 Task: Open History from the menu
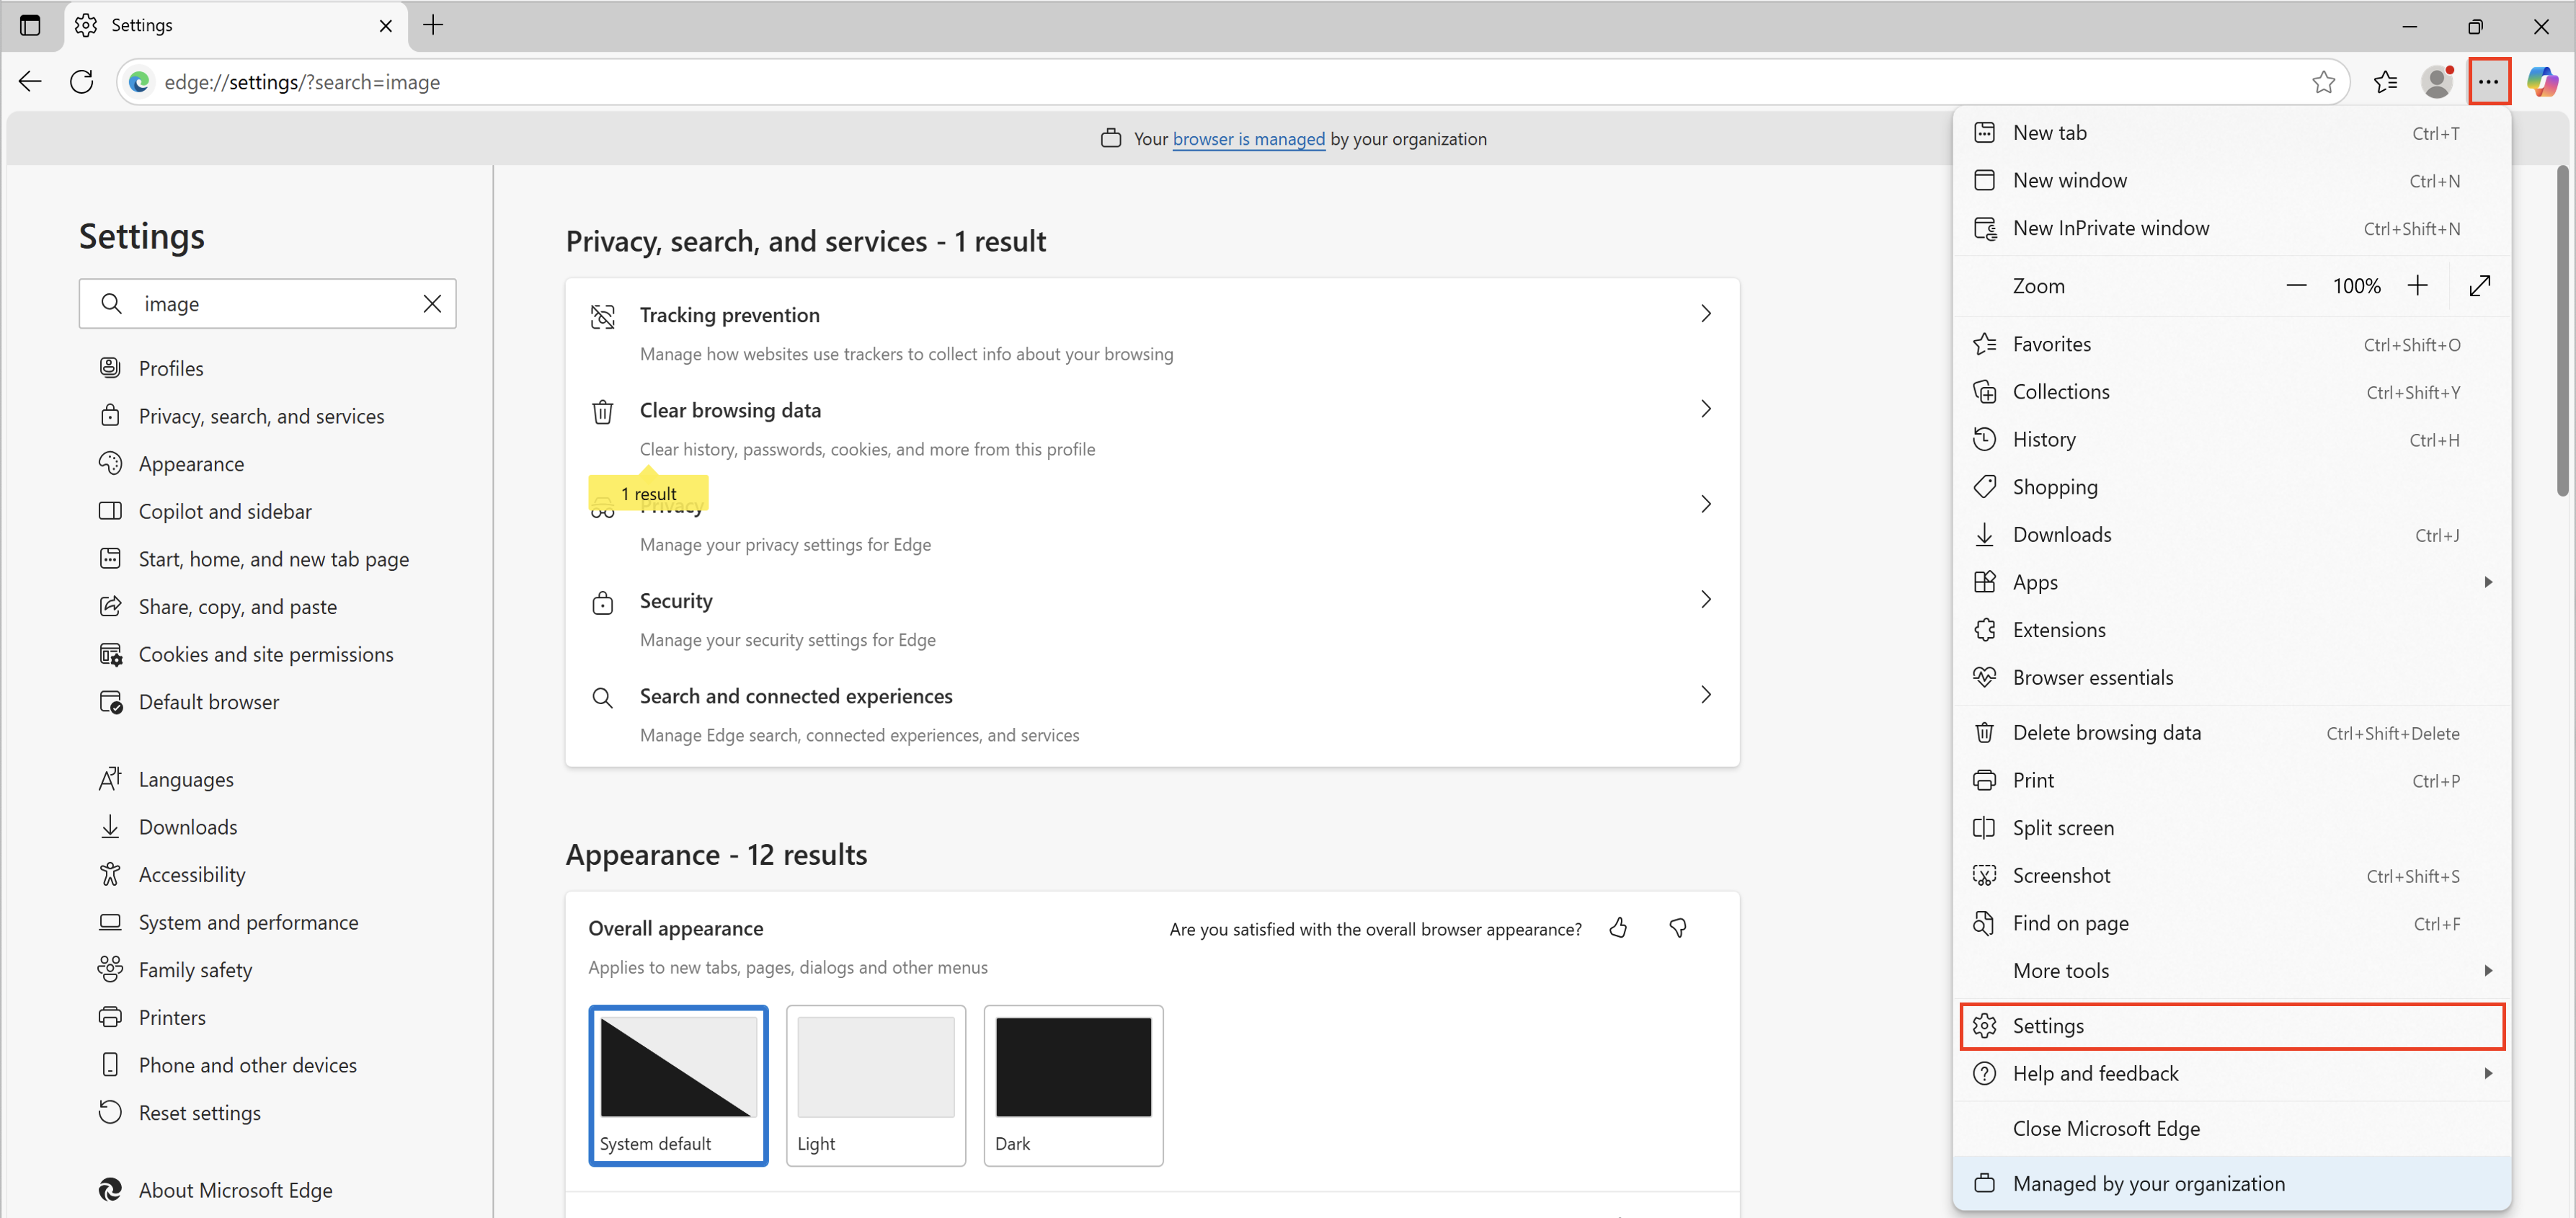pyautogui.click(x=2232, y=440)
